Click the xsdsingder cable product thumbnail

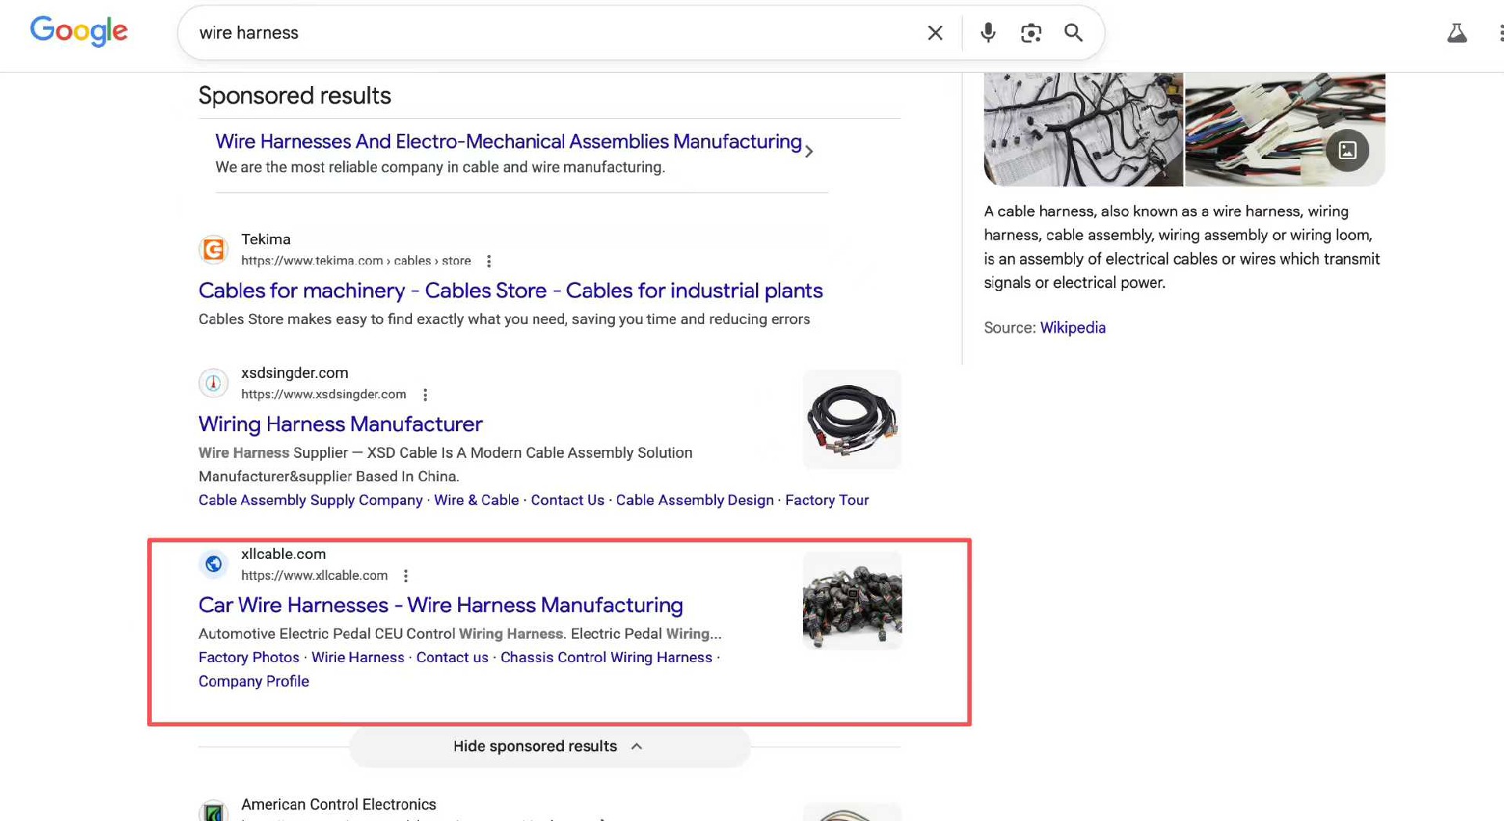[x=852, y=420]
